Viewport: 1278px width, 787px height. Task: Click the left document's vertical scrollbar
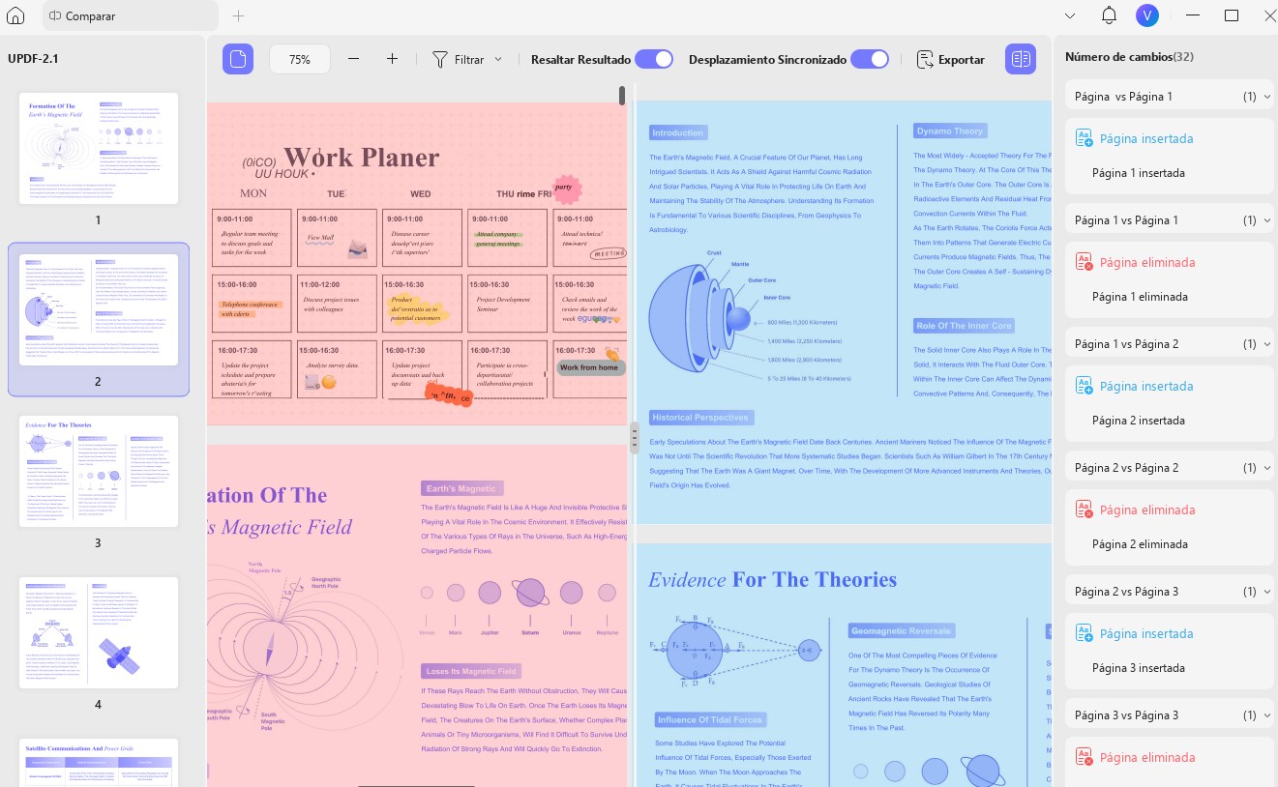622,95
